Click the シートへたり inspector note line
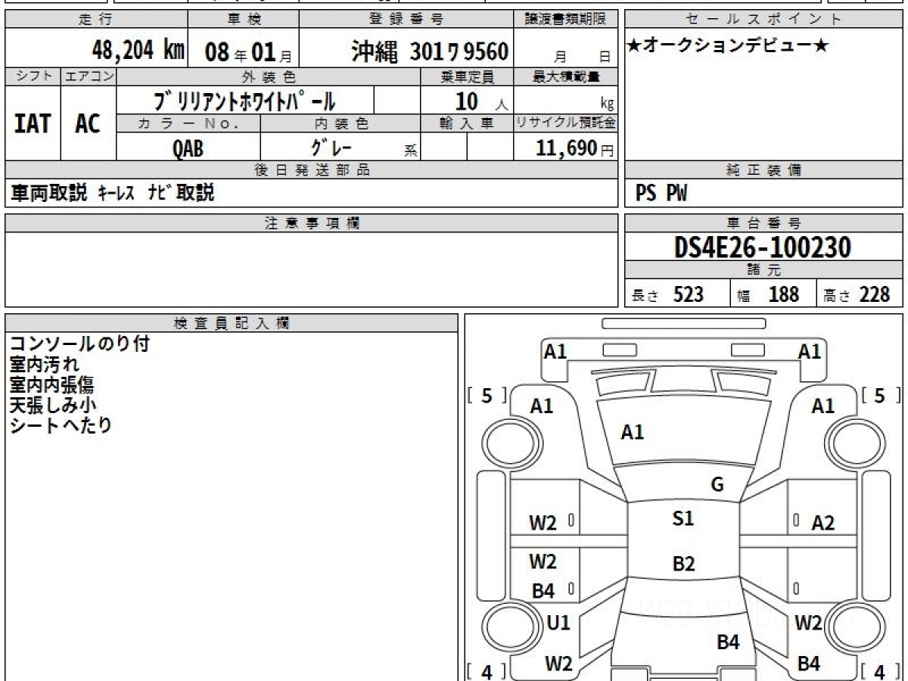Screen dimensions: 908x681 [61, 425]
